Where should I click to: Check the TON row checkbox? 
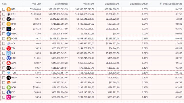pos(4,73)
